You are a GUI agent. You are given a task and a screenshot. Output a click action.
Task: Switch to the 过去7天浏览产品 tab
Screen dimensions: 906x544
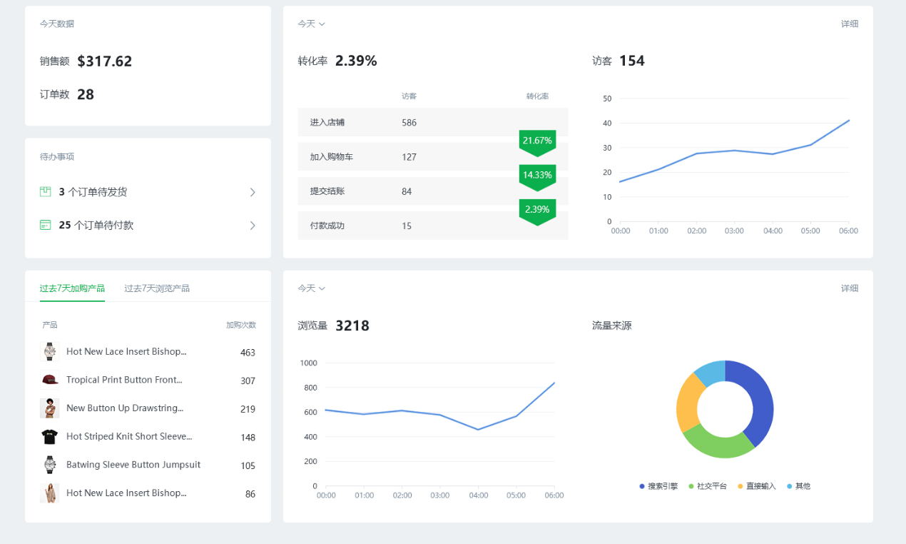pos(157,288)
